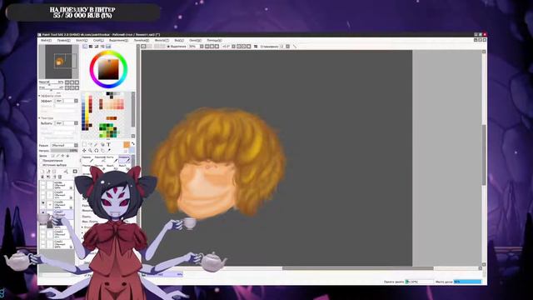The width and height of the screenshot is (533, 300).
Task: Create a new linework layer
Action: [x=48, y=172]
